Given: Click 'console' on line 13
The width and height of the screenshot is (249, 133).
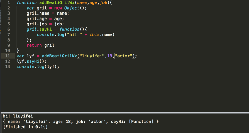Looking at the screenshot, I should [x=26, y=66].
